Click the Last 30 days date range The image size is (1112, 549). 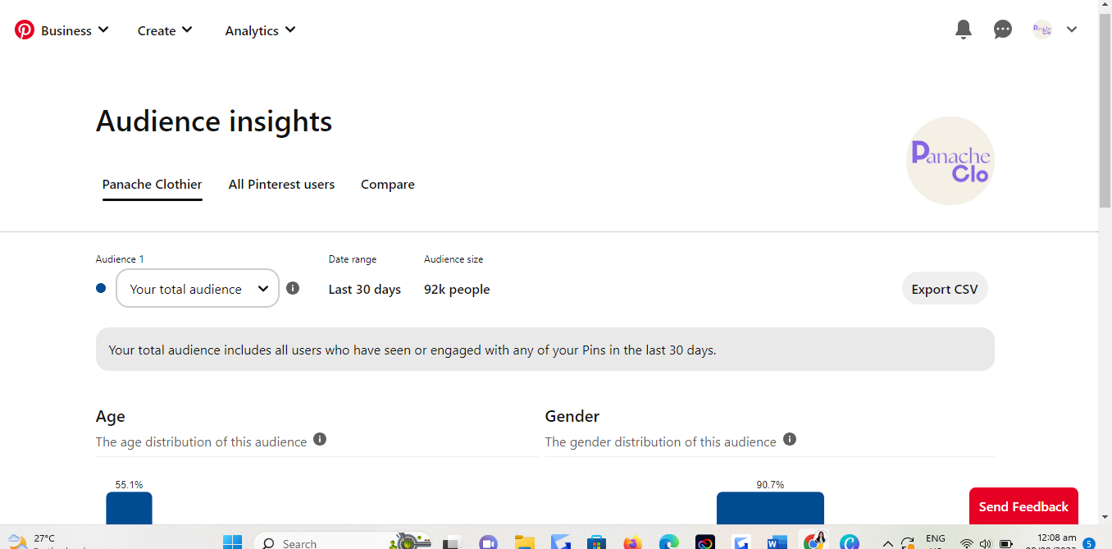pos(365,289)
